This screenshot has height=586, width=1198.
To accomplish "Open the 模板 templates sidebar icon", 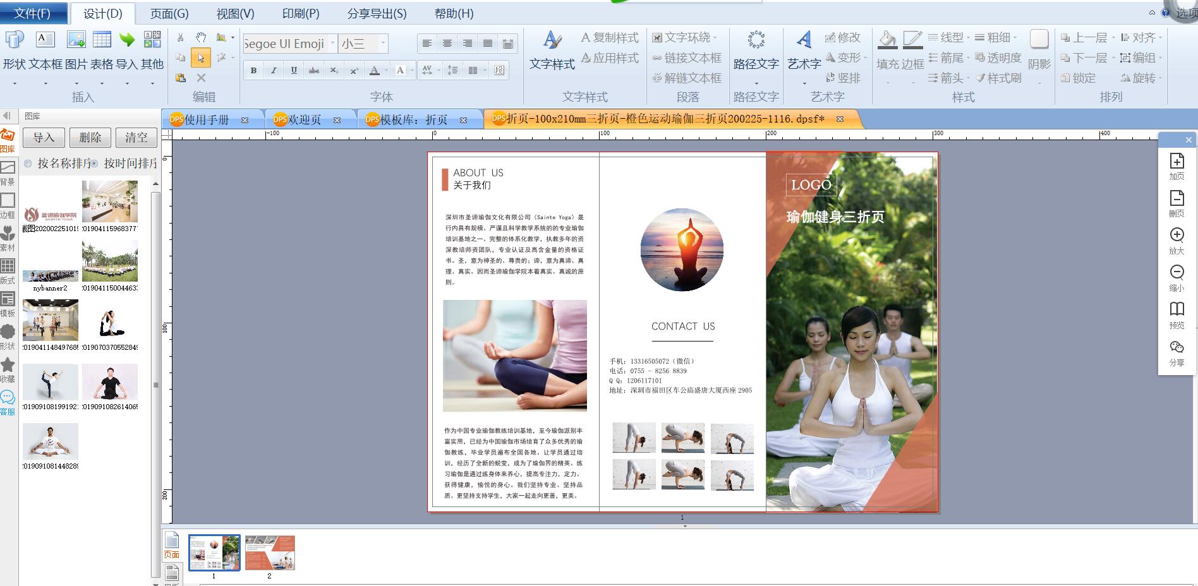I will click(8, 299).
